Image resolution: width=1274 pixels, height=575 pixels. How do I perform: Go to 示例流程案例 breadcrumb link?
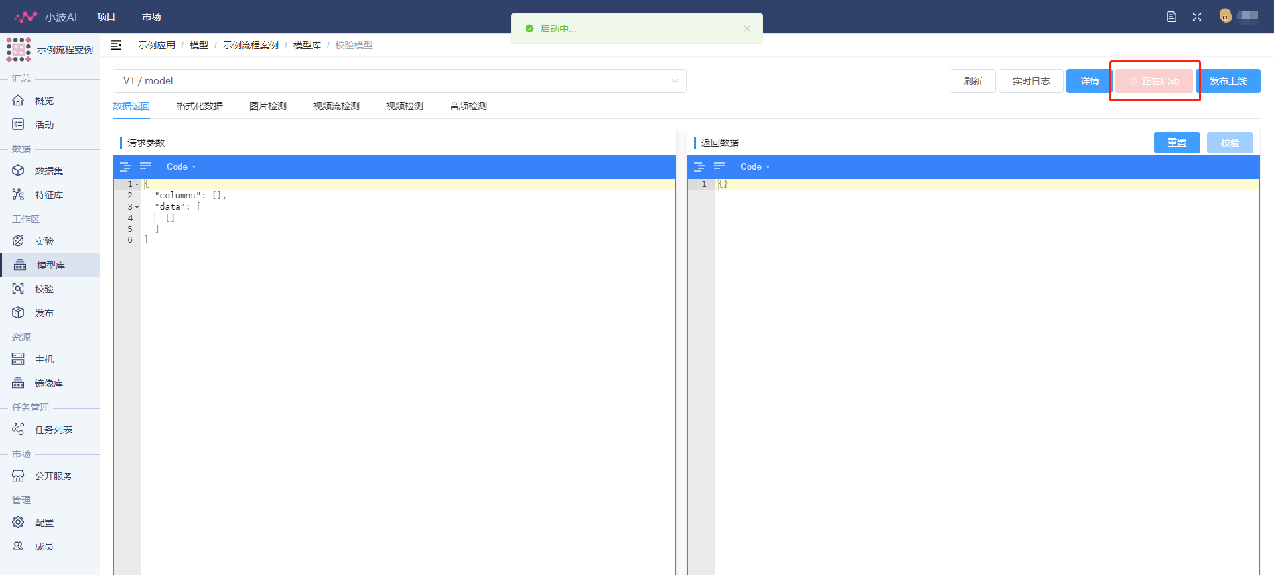click(x=251, y=45)
